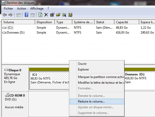Click the last toolbar icon for disk settings

tap(69, 15)
